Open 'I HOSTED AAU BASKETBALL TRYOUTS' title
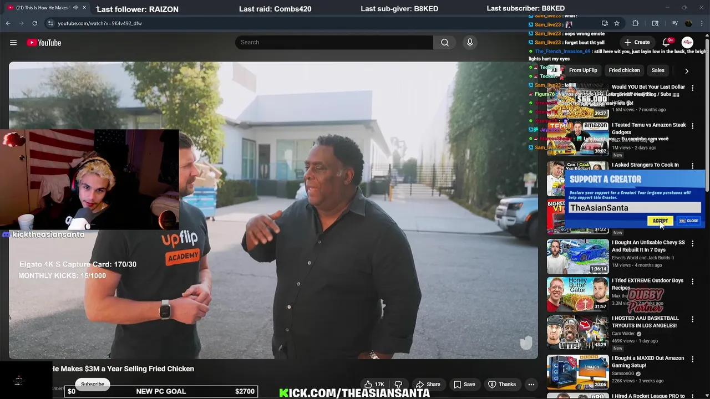This screenshot has width=710, height=399. coord(645,322)
